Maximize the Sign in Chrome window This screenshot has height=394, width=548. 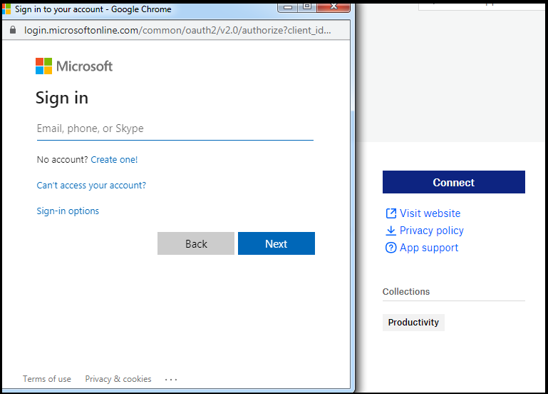[307, 7]
